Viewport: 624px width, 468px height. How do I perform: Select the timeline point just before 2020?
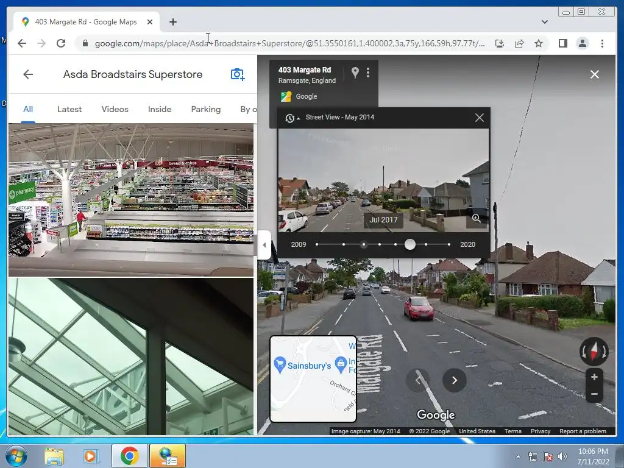426,244
